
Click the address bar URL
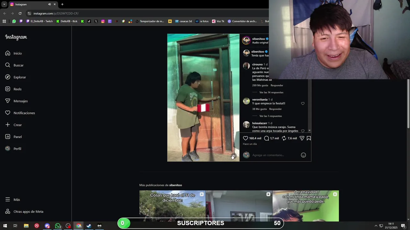pos(56,13)
